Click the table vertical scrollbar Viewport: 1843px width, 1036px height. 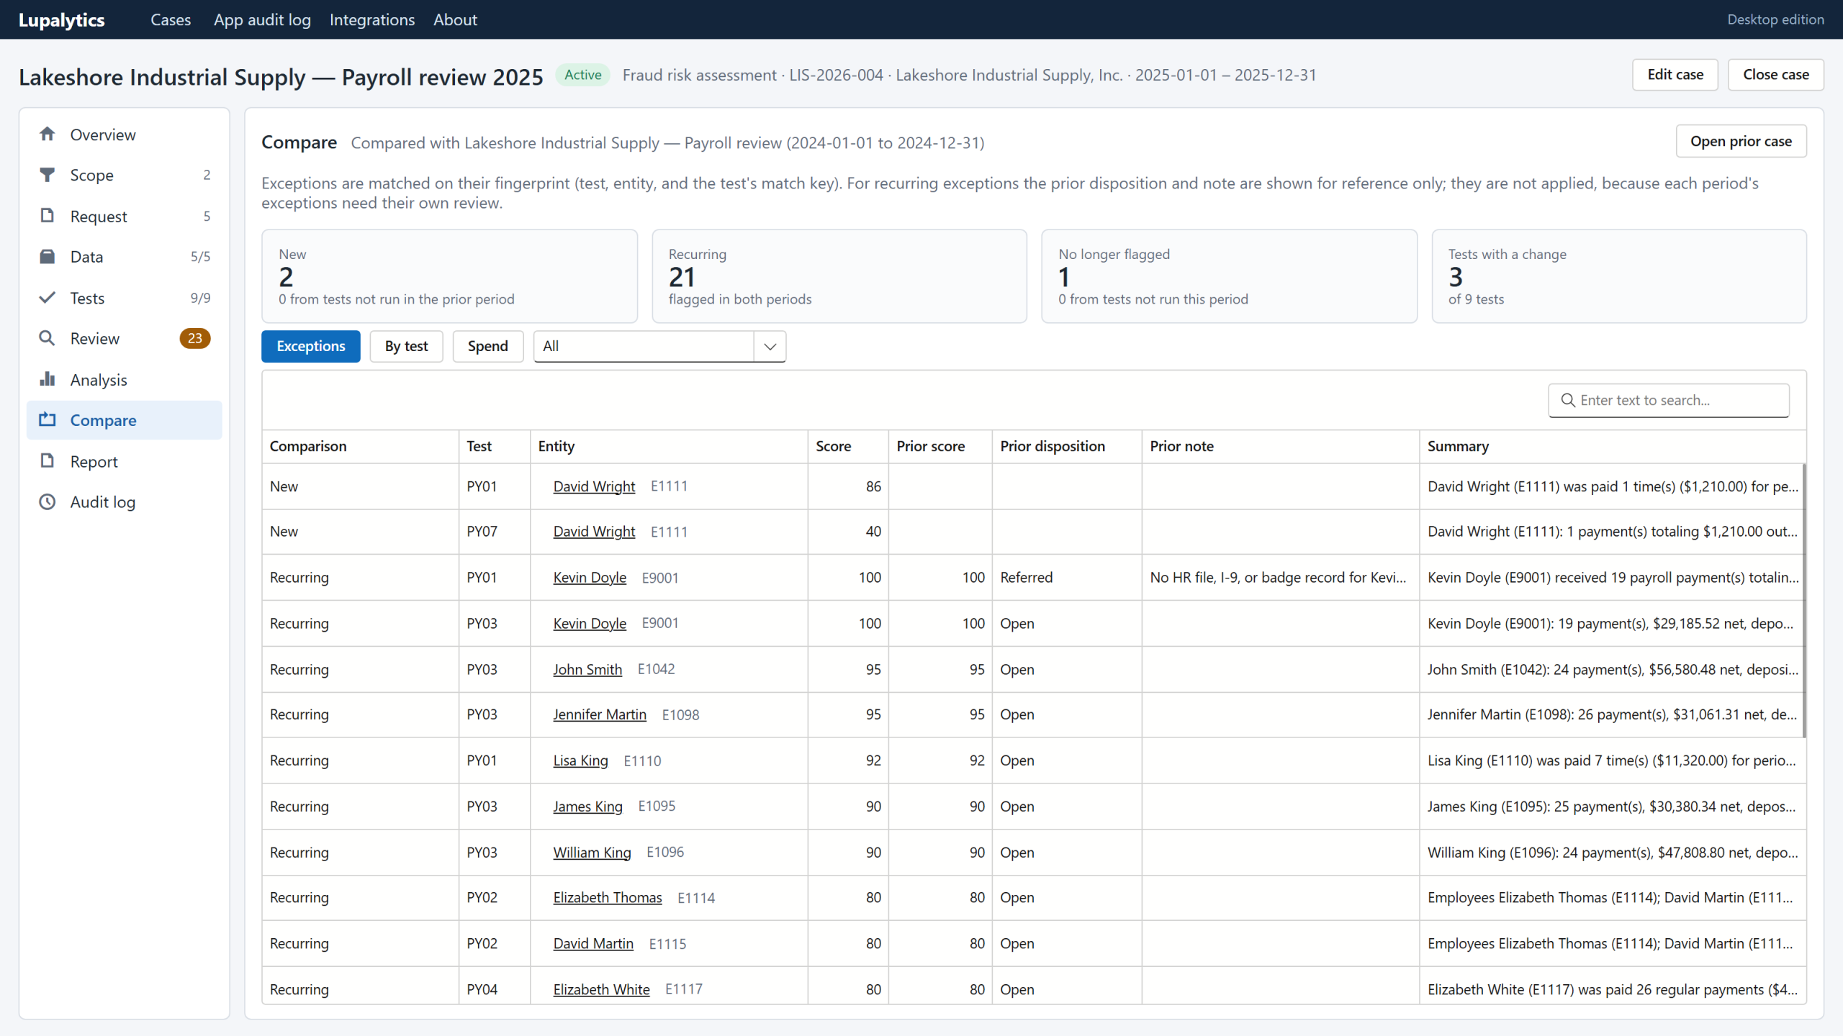1804,601
